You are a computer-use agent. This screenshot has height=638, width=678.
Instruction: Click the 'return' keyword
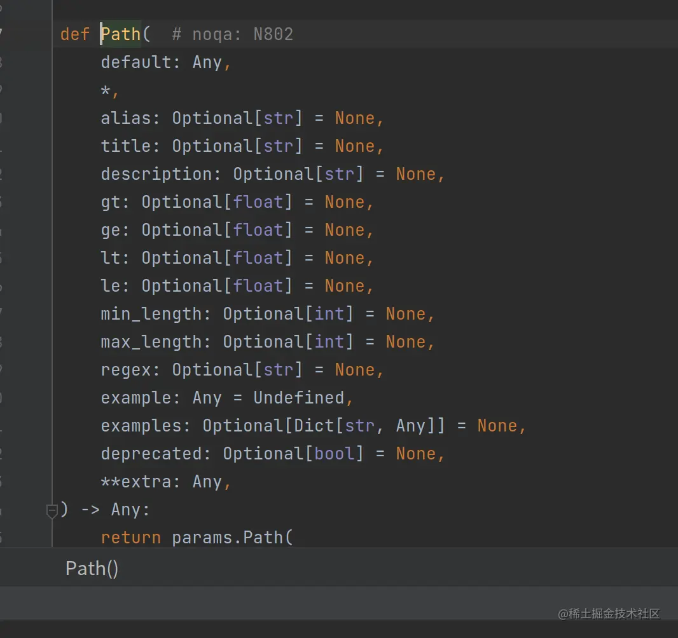(x=131, y=538)
